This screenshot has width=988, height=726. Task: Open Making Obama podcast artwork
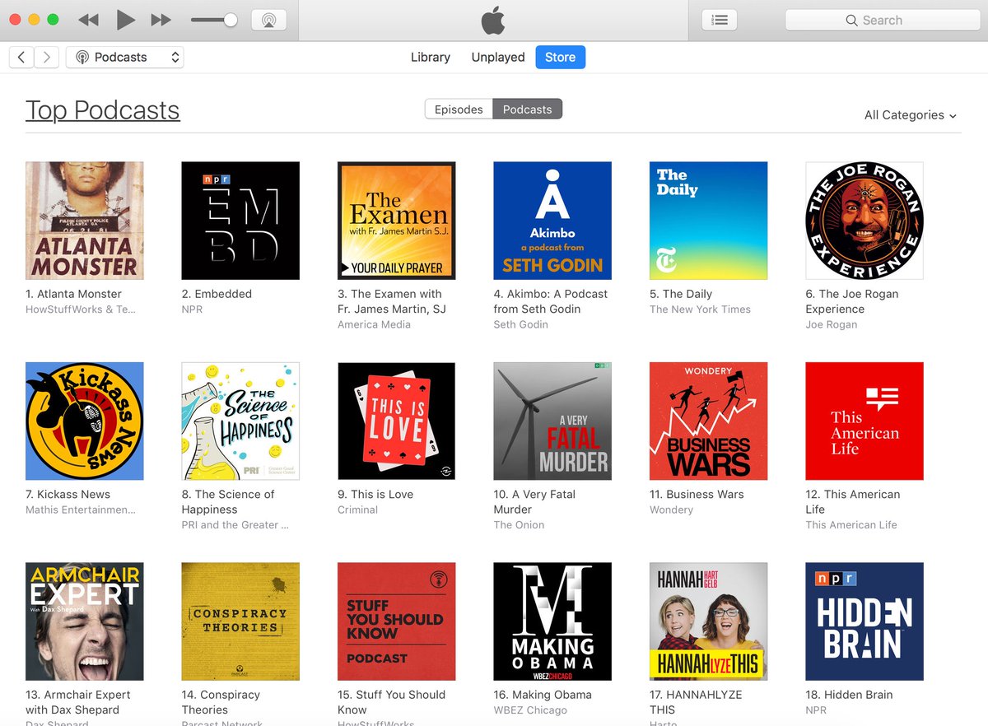point(552,621)
